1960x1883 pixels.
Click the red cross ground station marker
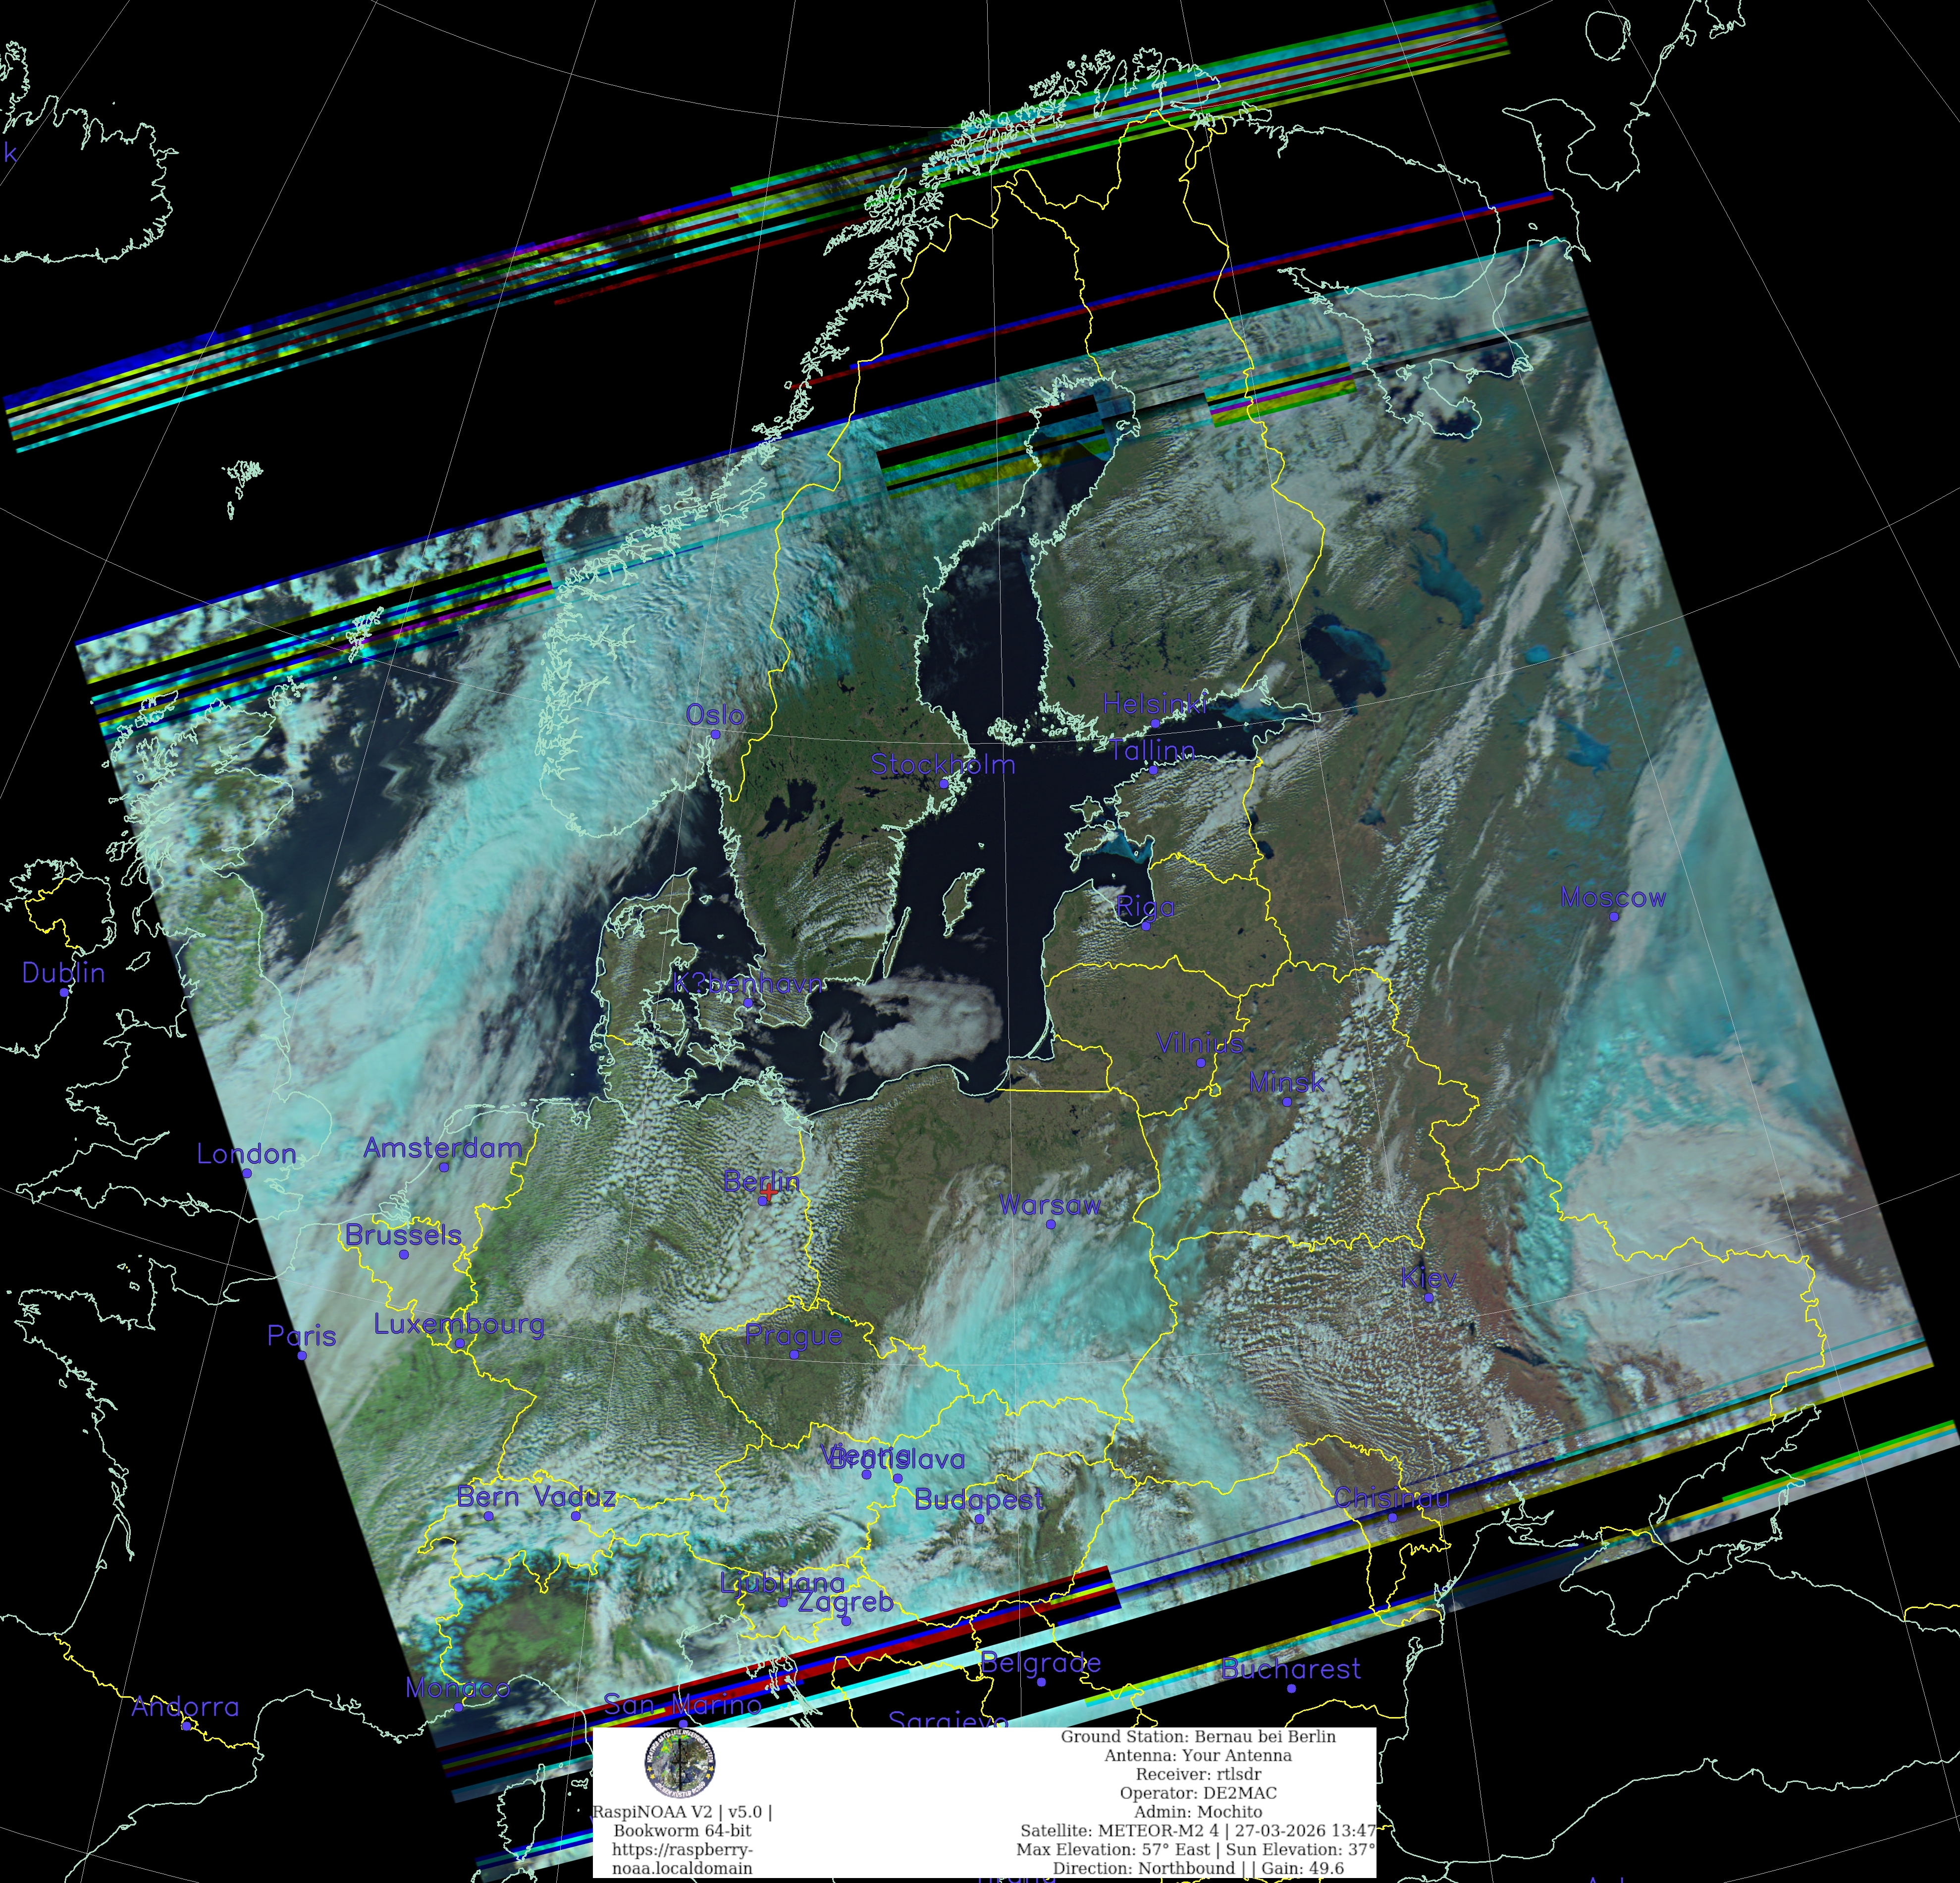point(769,1192)
